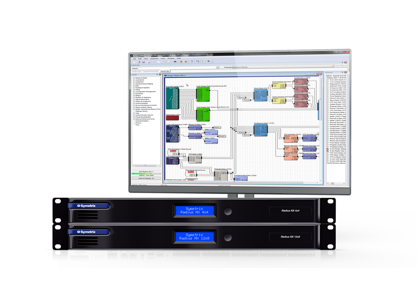Image resolution: width=420 pixels, height=283 pixels.
Task: Expand Mixers & Gains in Toolkit
Action: pos(134,78)
